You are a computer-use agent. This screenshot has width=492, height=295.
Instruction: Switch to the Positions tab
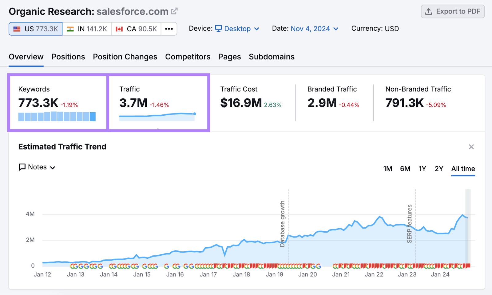(x=68, y=57)
